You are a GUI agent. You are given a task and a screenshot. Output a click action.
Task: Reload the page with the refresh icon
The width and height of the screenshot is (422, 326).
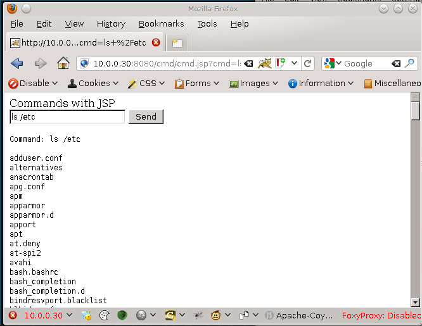307,63
